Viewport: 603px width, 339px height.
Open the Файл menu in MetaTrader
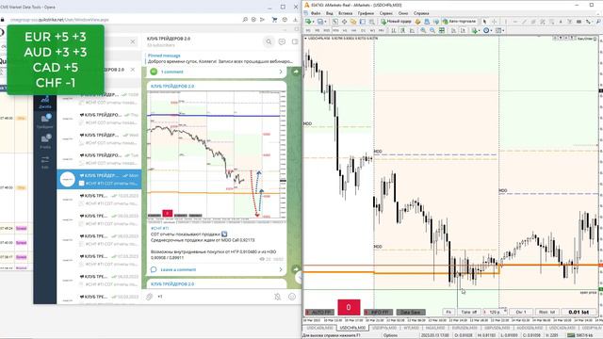click(x=316, y=13)
